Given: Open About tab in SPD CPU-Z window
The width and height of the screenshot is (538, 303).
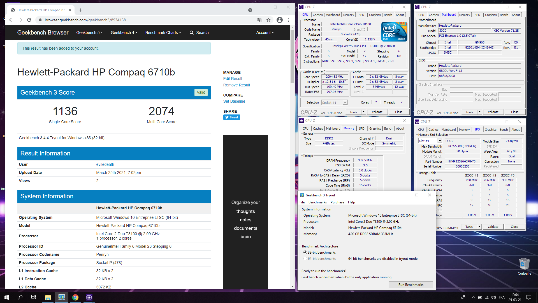Looking at the screenshot, I should (x=515, y=130).
